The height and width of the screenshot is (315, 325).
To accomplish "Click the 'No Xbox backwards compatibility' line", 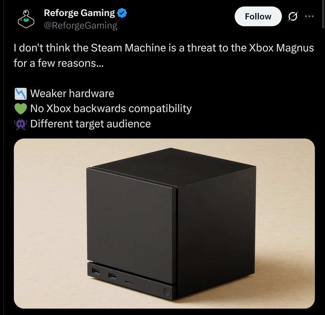I will [111, 109].
